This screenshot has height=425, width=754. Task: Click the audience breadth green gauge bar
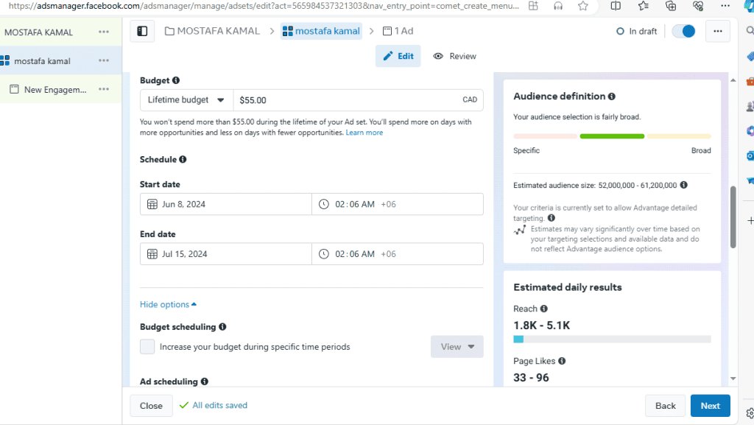pos(612,136)
